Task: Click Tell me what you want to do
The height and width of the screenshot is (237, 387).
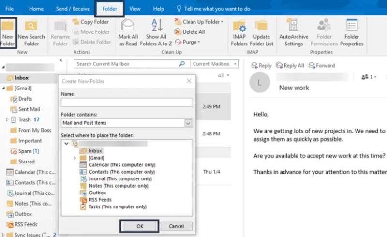Action: 213,9
